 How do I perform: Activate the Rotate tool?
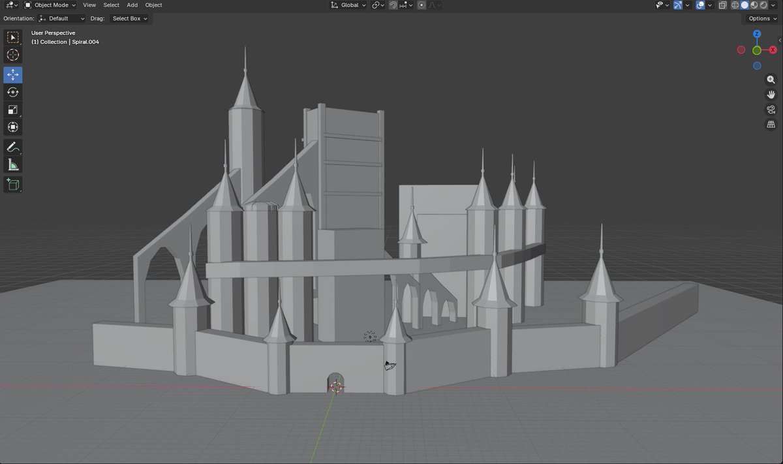pos(13,92)
